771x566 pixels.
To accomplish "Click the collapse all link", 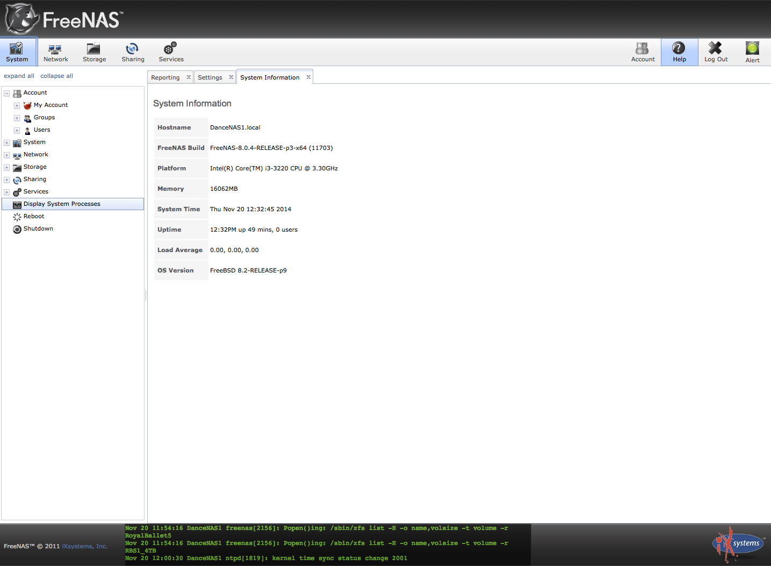I will point(56,76).
